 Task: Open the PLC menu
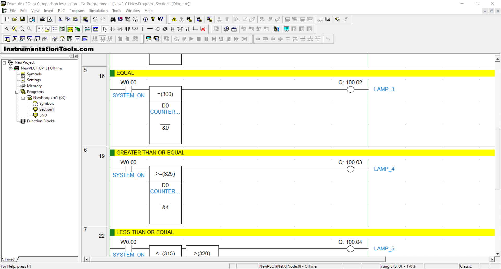(61, 11)
